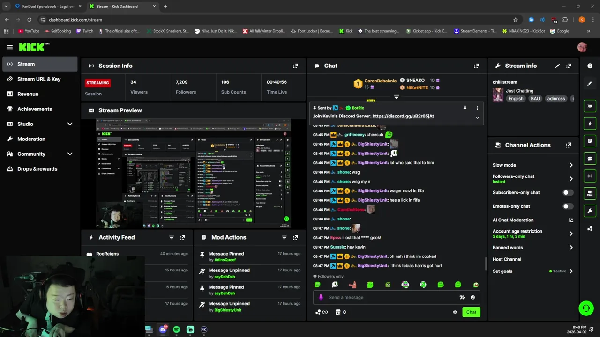This screenshot has width=600, height=337.
Task: Toggle the channel actions widget in right rail
Action: click(590, 193)
